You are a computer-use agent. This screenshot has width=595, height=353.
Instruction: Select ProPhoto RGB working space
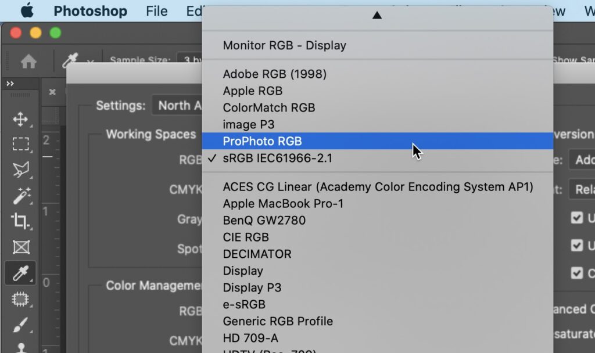377,141
